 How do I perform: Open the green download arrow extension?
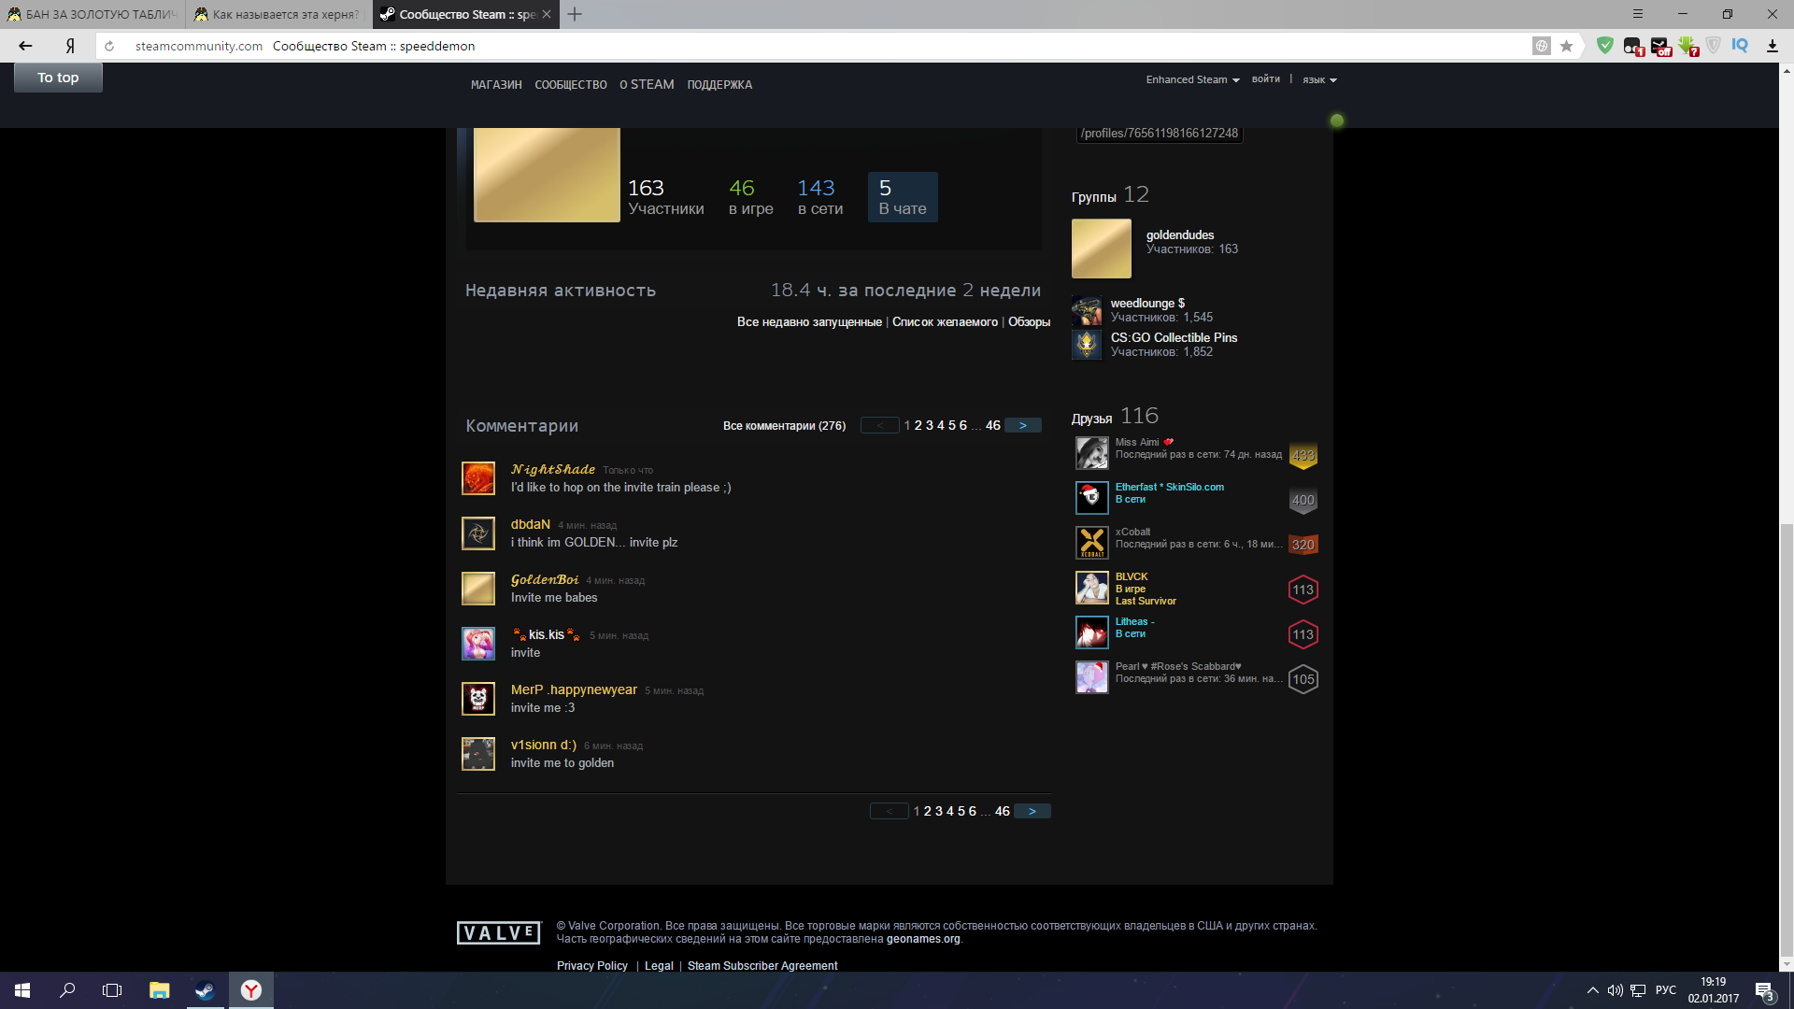(1687, 46)
